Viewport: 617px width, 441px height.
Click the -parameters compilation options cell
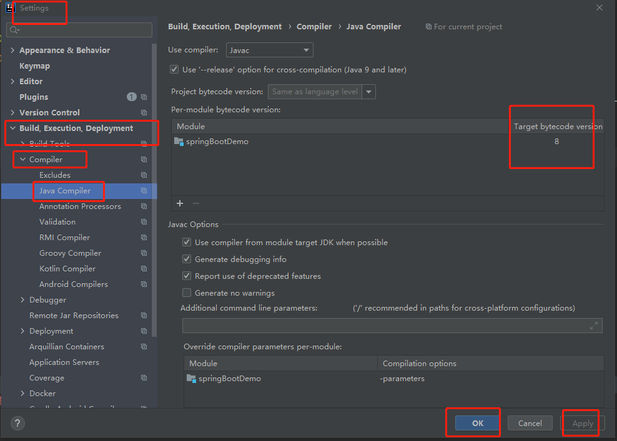tap(402, 379)
